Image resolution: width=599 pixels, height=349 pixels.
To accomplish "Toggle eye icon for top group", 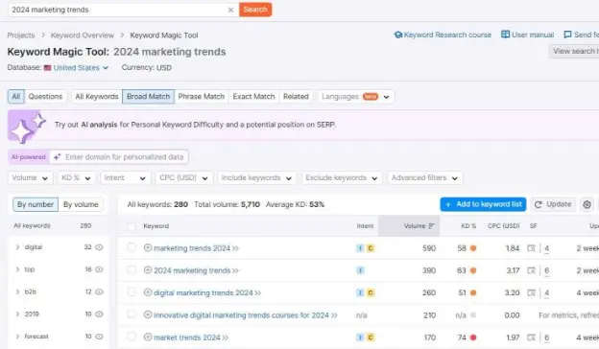I will point(99,269).
